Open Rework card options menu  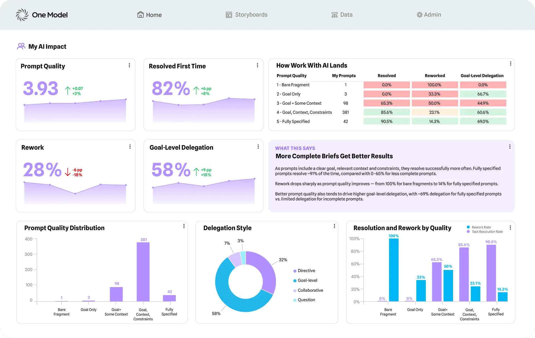130,146
